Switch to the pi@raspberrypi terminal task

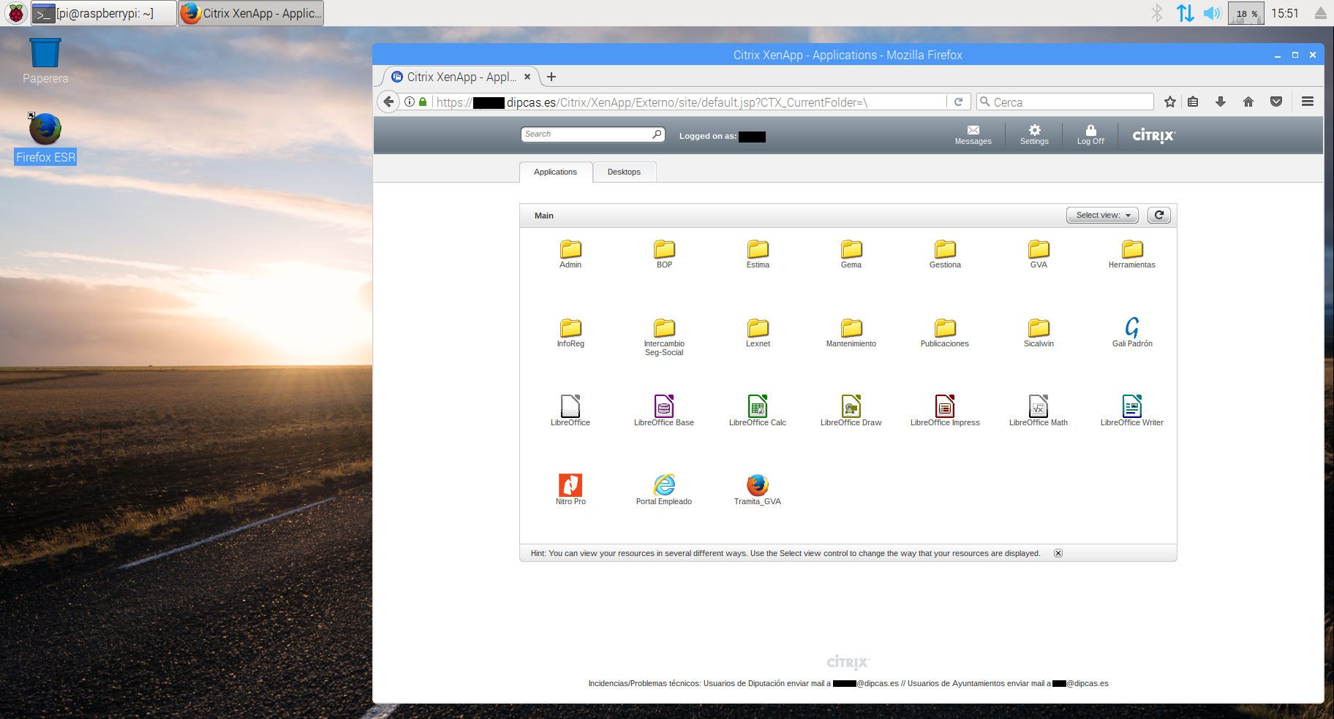pyautogui.click(x=103, y=13)
